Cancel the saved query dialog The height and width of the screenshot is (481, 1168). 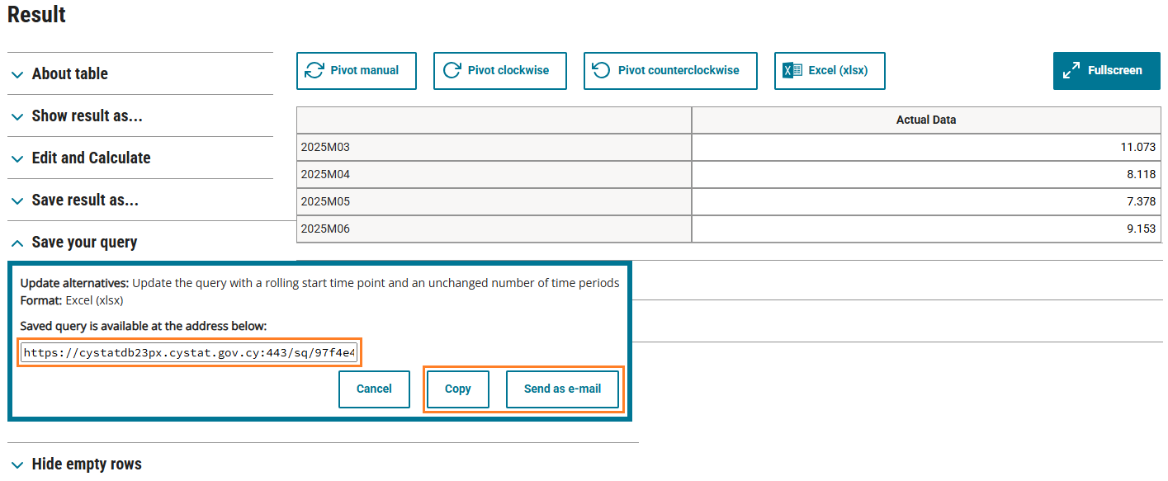[x=374, y=389]
